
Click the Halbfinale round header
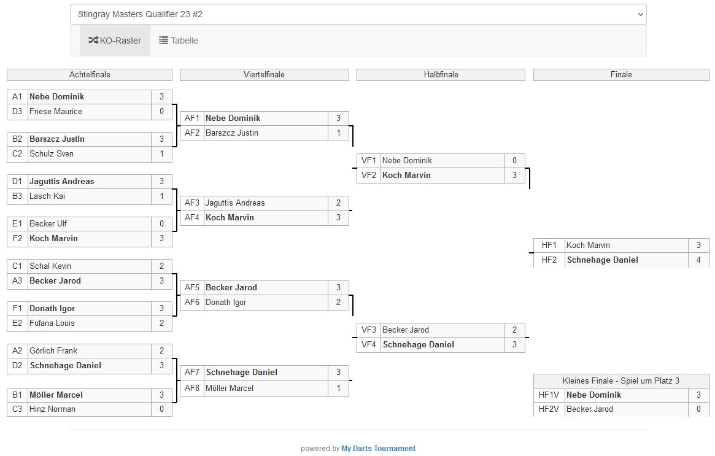(x=441, y=75)
